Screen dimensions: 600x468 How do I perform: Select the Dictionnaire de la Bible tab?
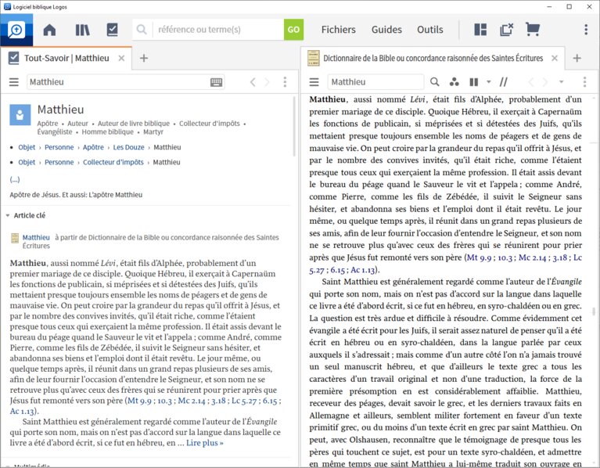pyautogui.click(x=433, y=58)
